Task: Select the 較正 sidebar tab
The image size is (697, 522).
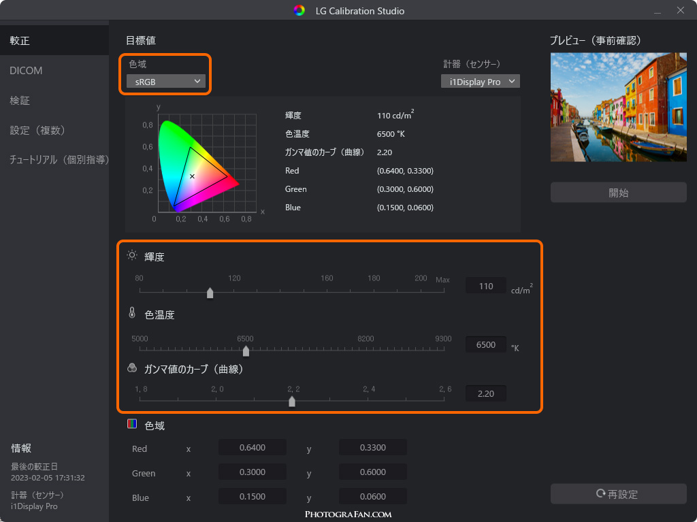Action: click(54, 40)
